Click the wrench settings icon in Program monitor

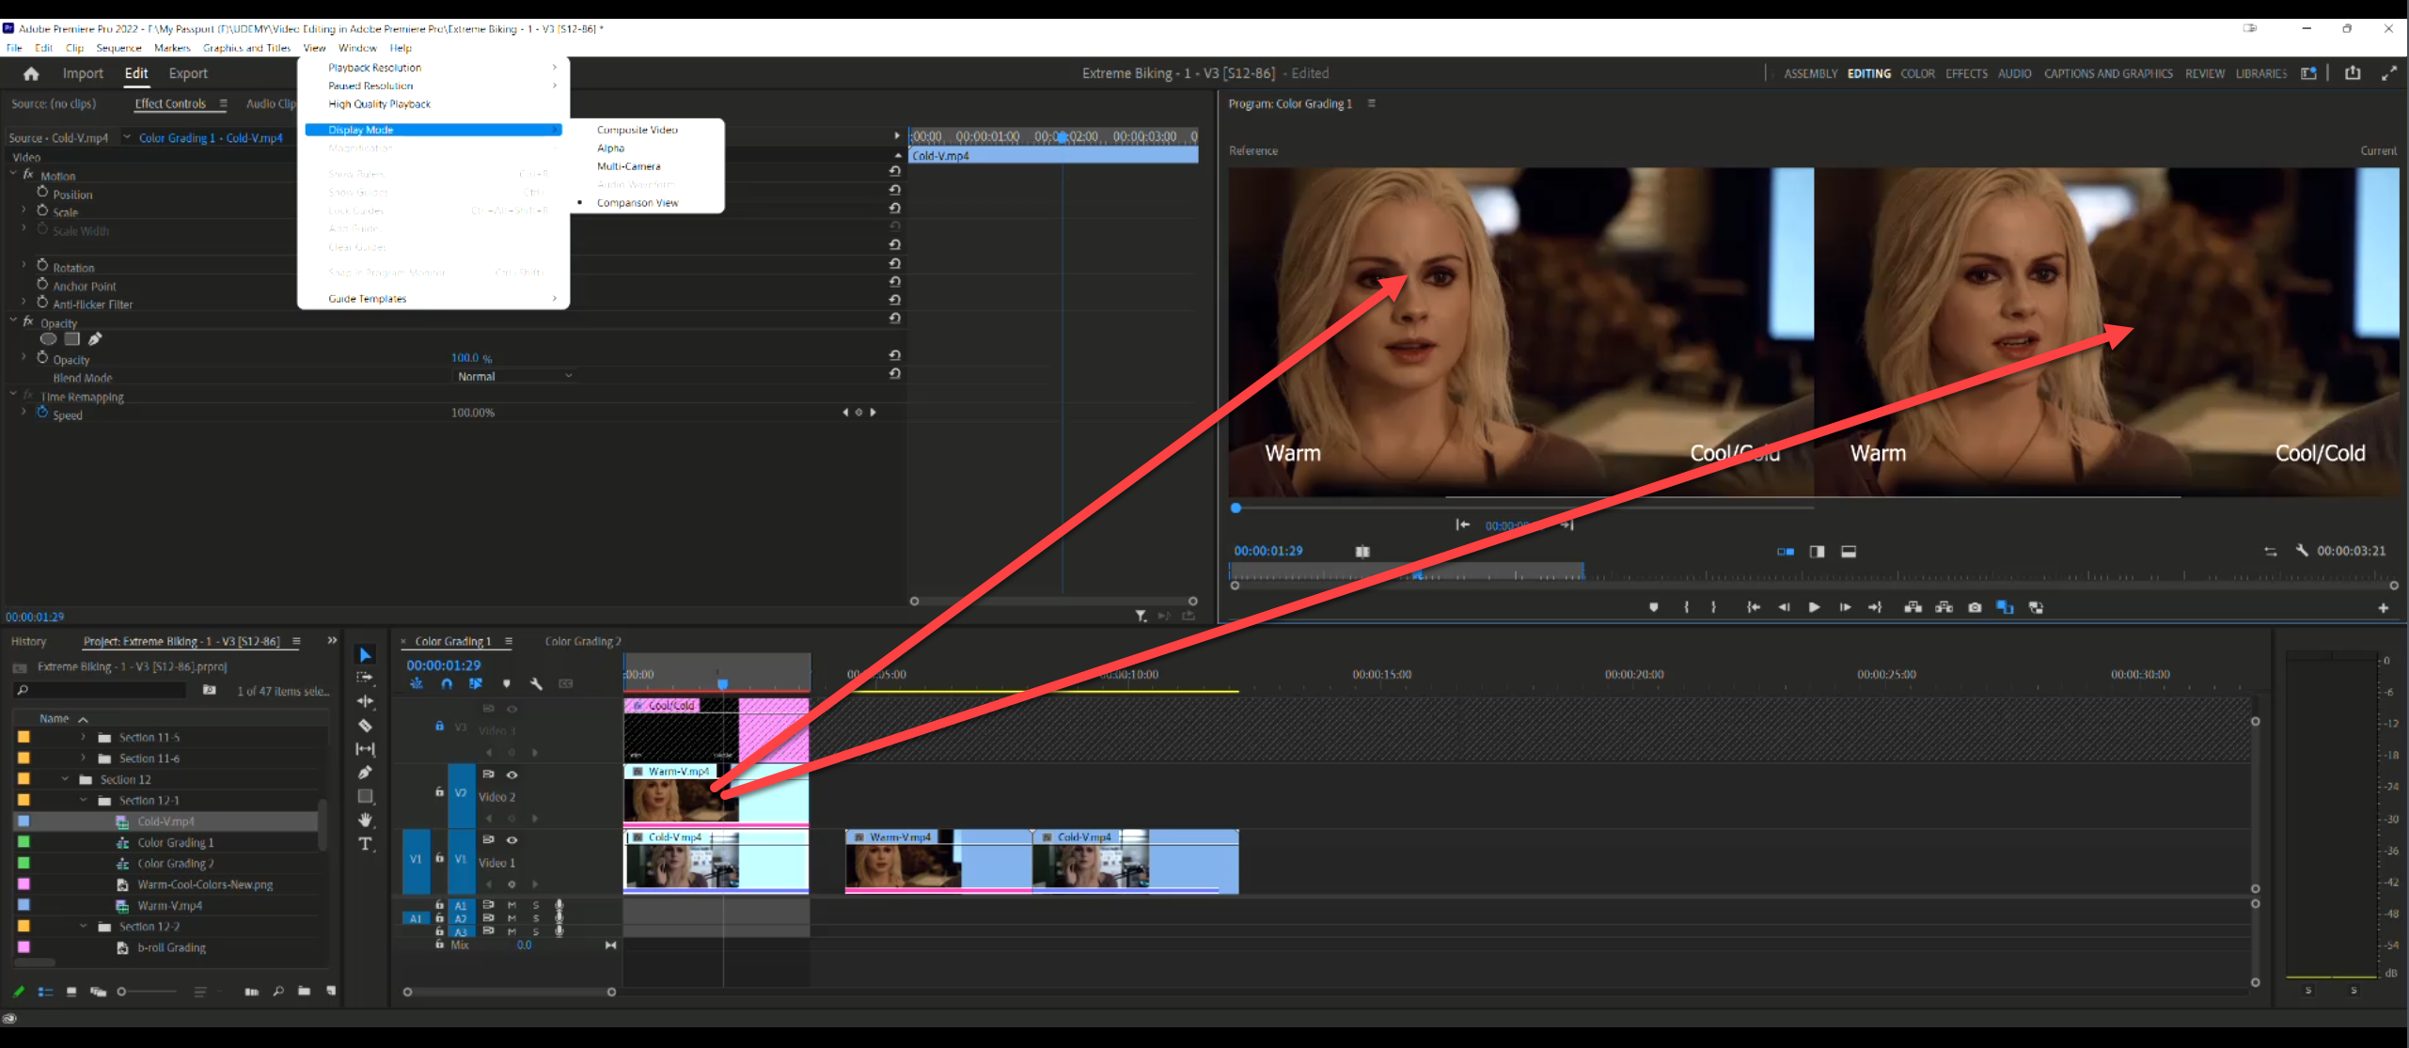tap(2301, 552)
